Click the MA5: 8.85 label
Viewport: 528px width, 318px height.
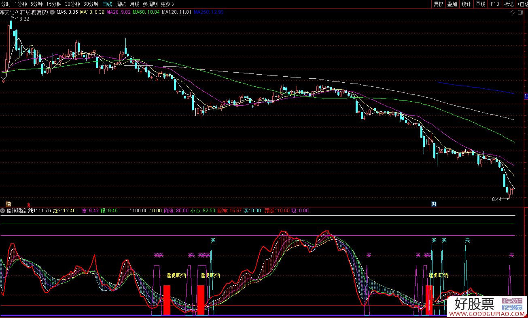[67, 12]
